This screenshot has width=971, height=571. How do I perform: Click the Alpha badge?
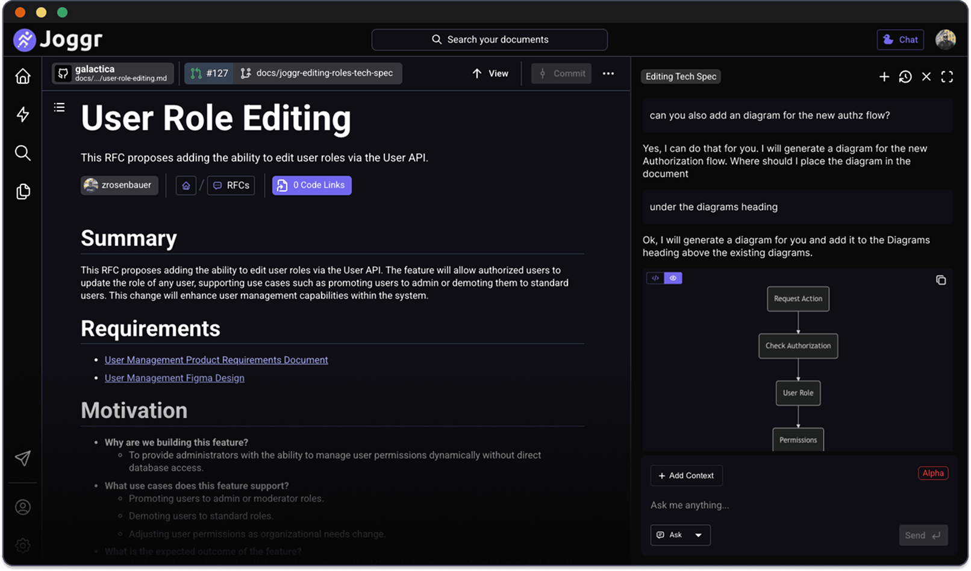[x=933, y=473]
